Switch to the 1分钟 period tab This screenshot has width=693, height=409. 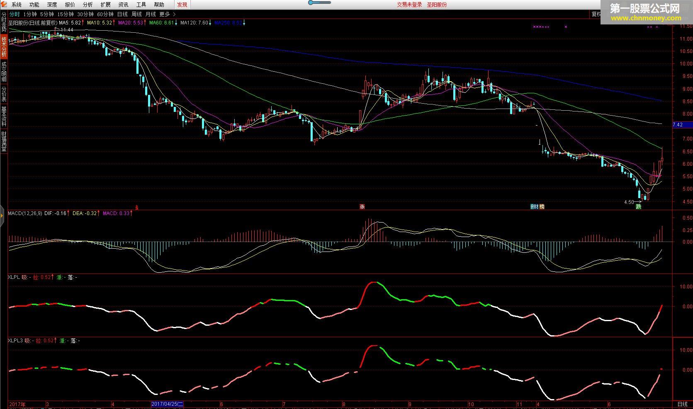[30, 14]
